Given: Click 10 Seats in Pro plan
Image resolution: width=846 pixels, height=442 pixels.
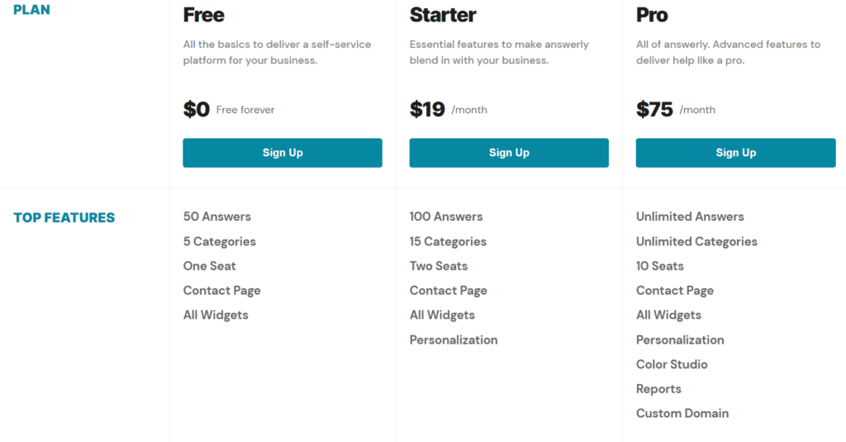Looking at the screenshot, I should click(660, 266).
